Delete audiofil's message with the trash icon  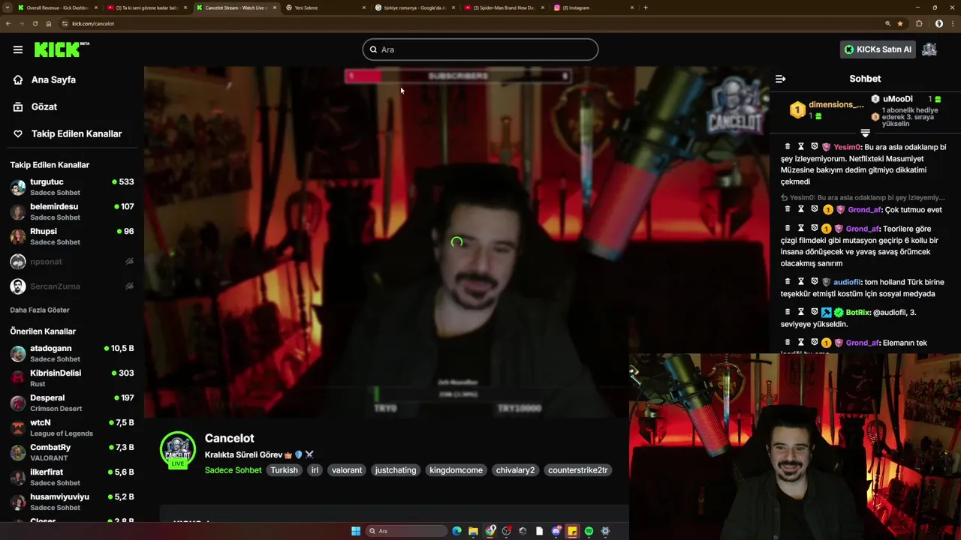tap(788, 282)
